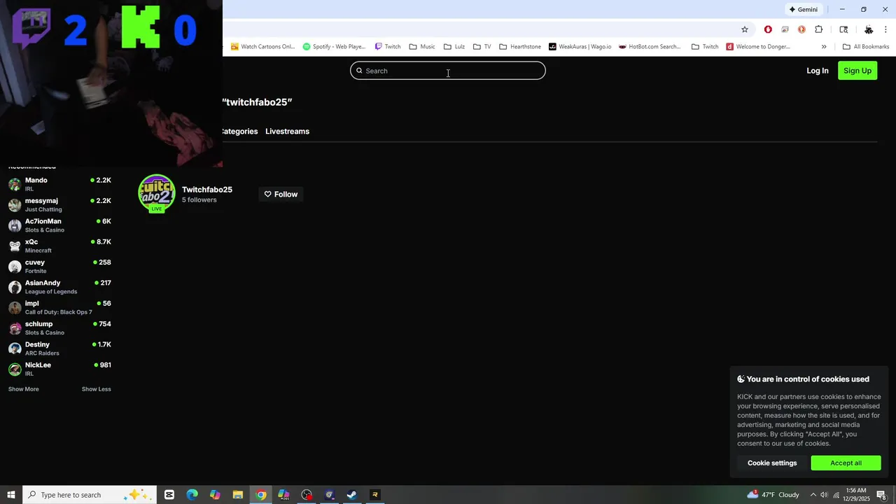Show hidden system tray icons

coord(813,495)
